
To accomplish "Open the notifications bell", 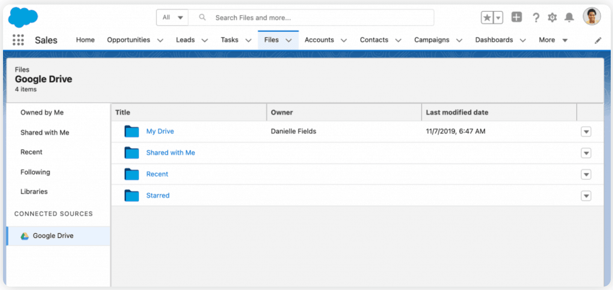I will pyautogui.click(x=569, y=18).
